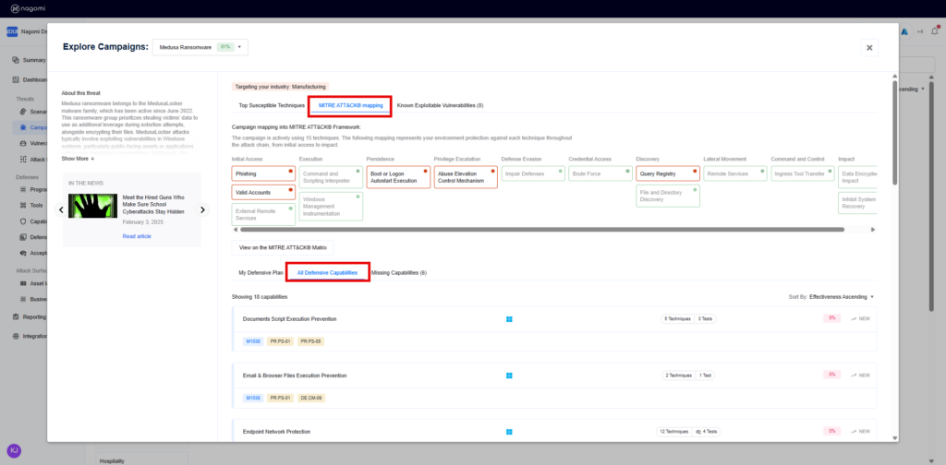Select Brute Force technique box

600,173
